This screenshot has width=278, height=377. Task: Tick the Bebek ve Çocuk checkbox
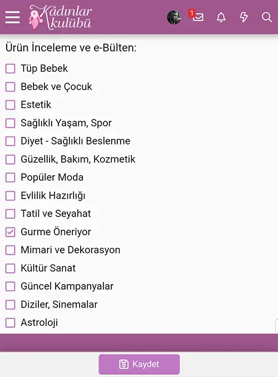(x=11, y=87)
